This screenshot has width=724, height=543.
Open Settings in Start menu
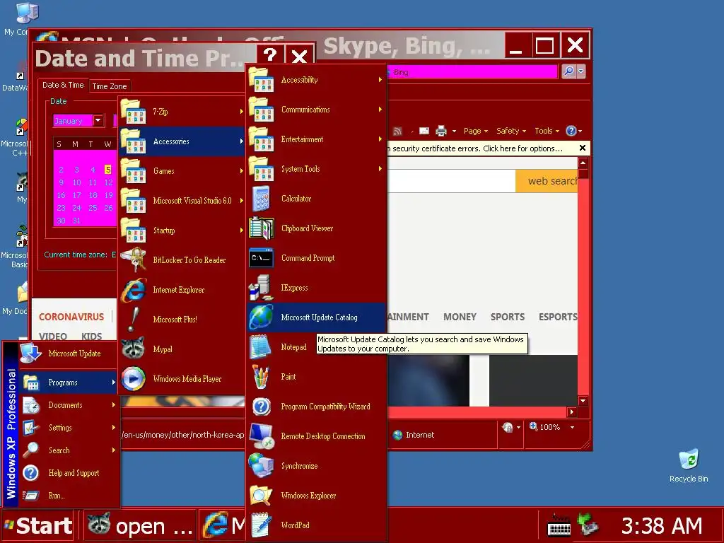point(69,428)
